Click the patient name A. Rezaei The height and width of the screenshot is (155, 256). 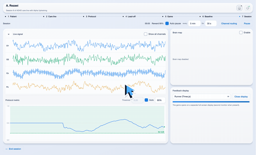click(x=12, y=6)
